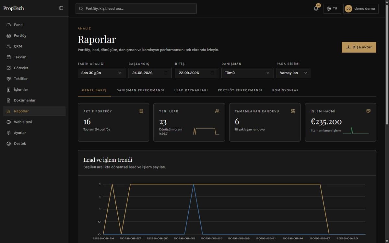The width and height of the screenshot is (389, 243).
Task: Switch to Komisyonlar tab
Action: (x=285, y=90)
